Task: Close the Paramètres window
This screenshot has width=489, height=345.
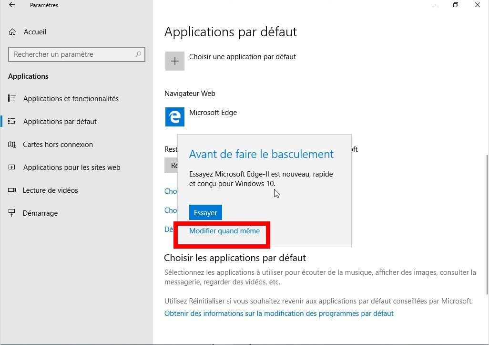Action: (x=478, y=5)
